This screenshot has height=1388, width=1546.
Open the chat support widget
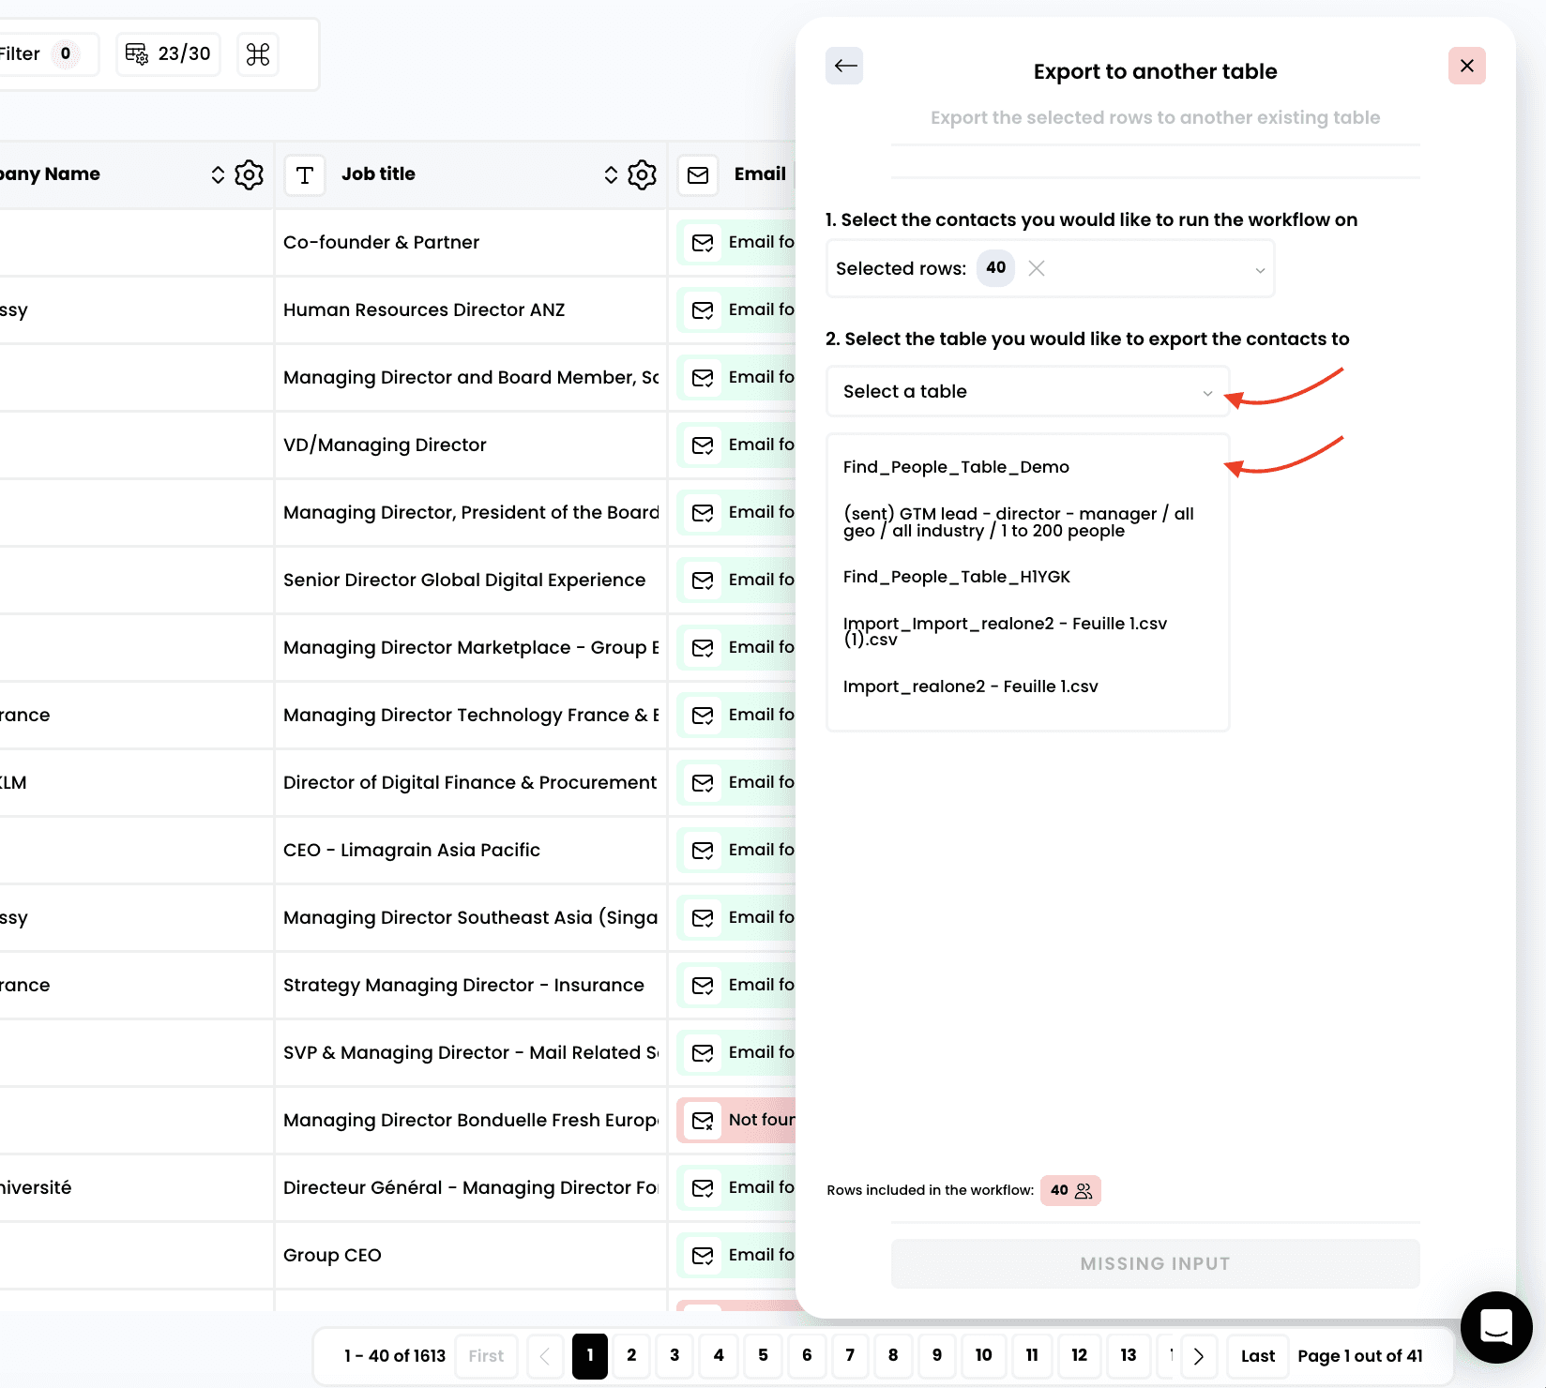pos(1496,1327)
